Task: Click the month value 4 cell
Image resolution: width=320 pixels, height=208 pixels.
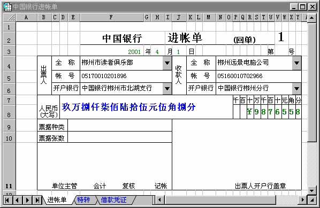Action: click(157, 51)
